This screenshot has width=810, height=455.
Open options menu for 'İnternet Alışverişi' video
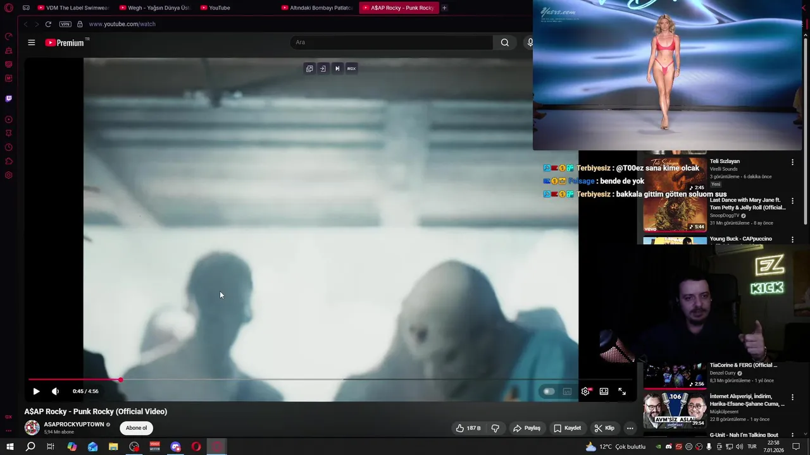tap(792, 397)
